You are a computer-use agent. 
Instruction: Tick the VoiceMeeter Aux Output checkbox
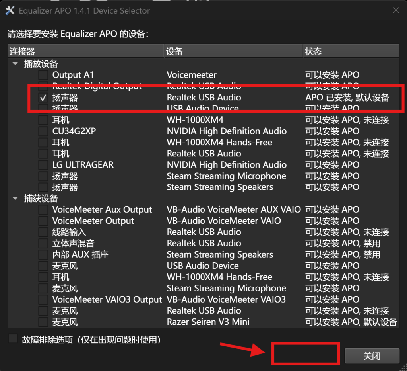click(43, 209)
